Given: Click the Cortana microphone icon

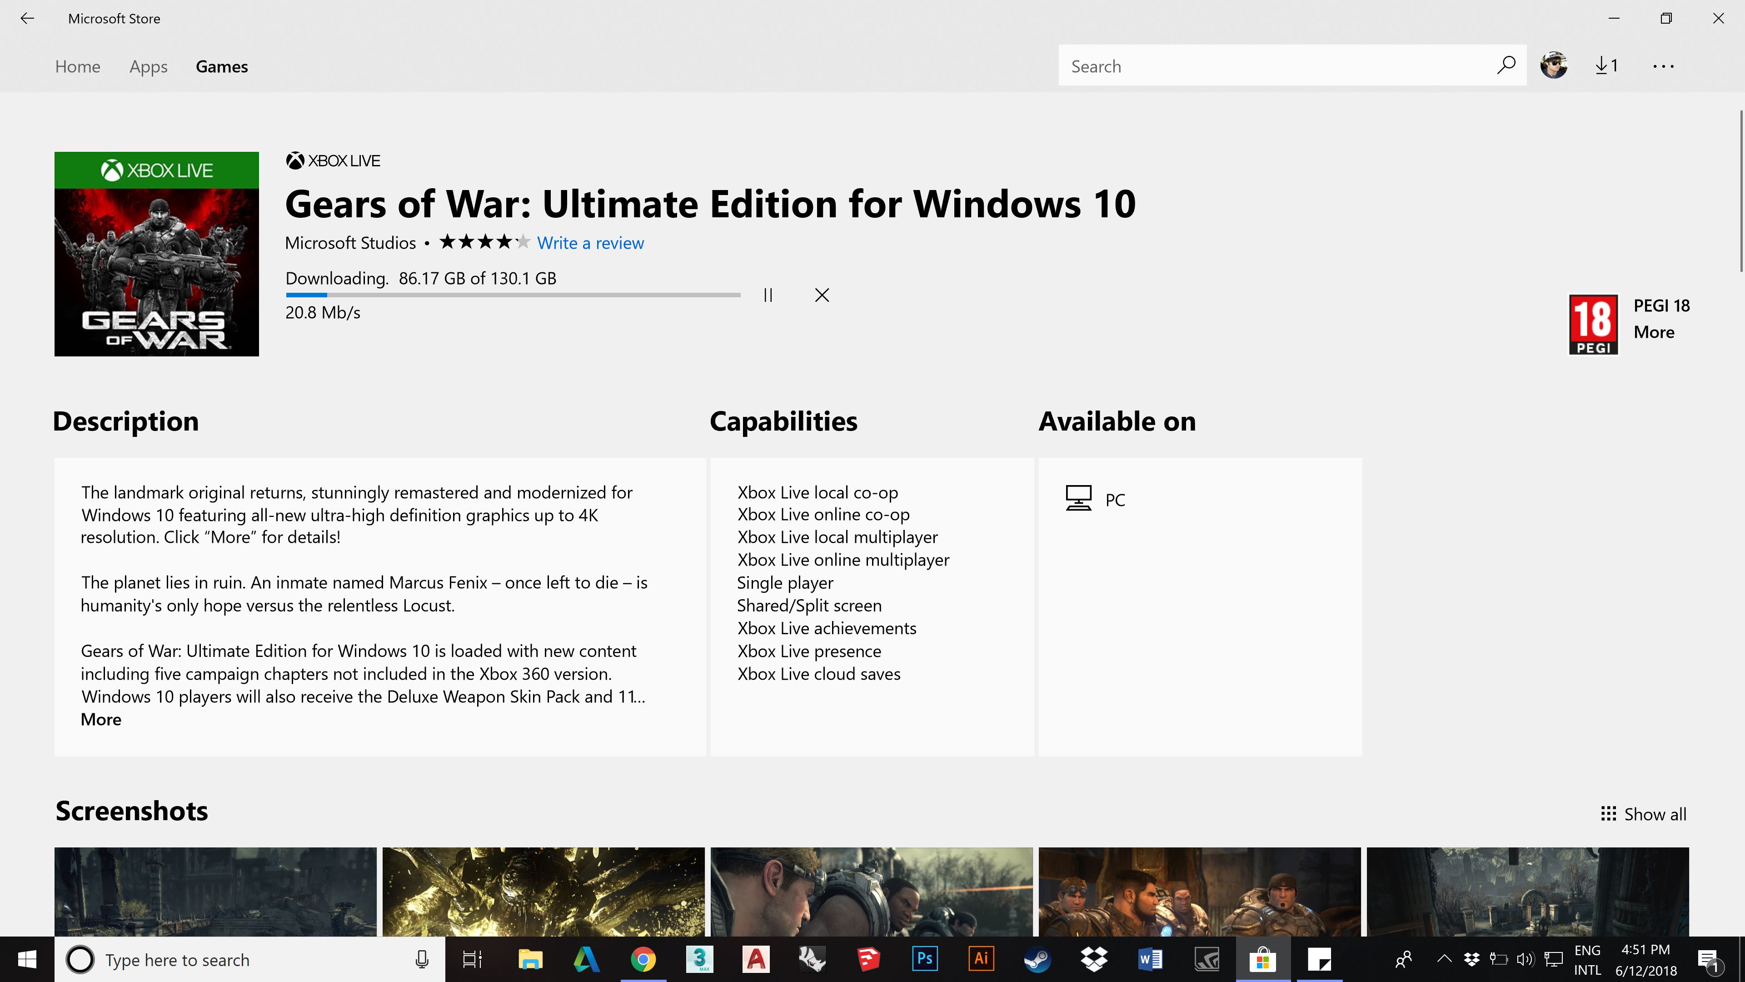Looking at the screenshot, I should [x=421, y=960].
